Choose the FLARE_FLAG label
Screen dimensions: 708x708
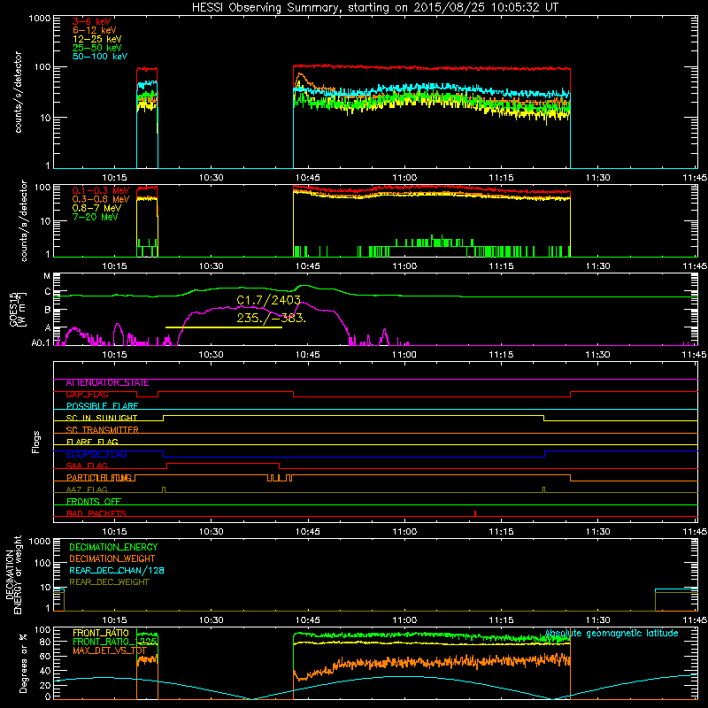click(92, 442)
